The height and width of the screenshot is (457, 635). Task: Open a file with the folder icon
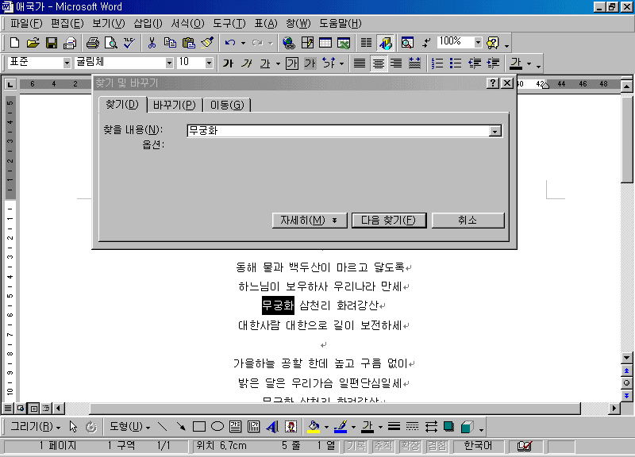pos(33,43)
